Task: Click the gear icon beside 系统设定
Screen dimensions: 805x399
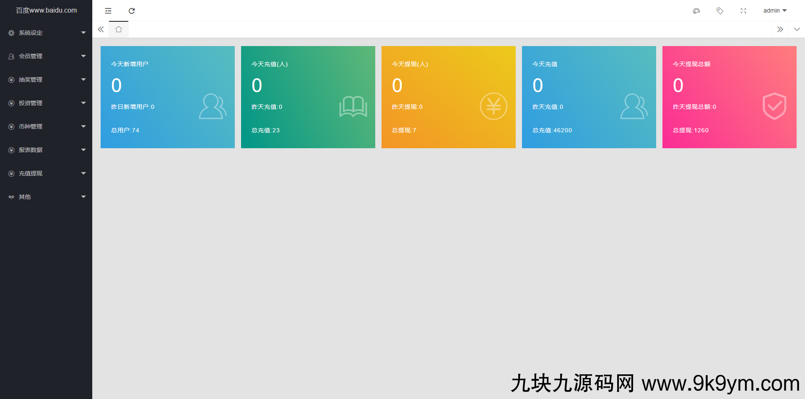Action: (11, 32)
